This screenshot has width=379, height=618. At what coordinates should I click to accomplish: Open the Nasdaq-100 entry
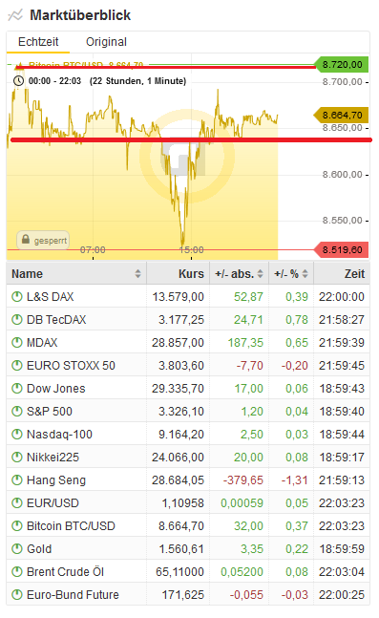[59, 434]
